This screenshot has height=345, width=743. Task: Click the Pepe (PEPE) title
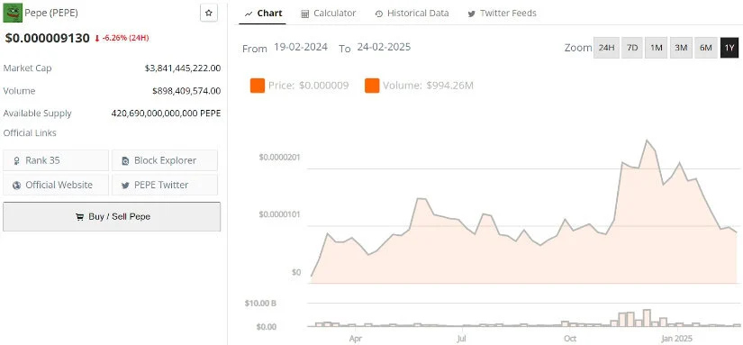[x=51, y=14]
